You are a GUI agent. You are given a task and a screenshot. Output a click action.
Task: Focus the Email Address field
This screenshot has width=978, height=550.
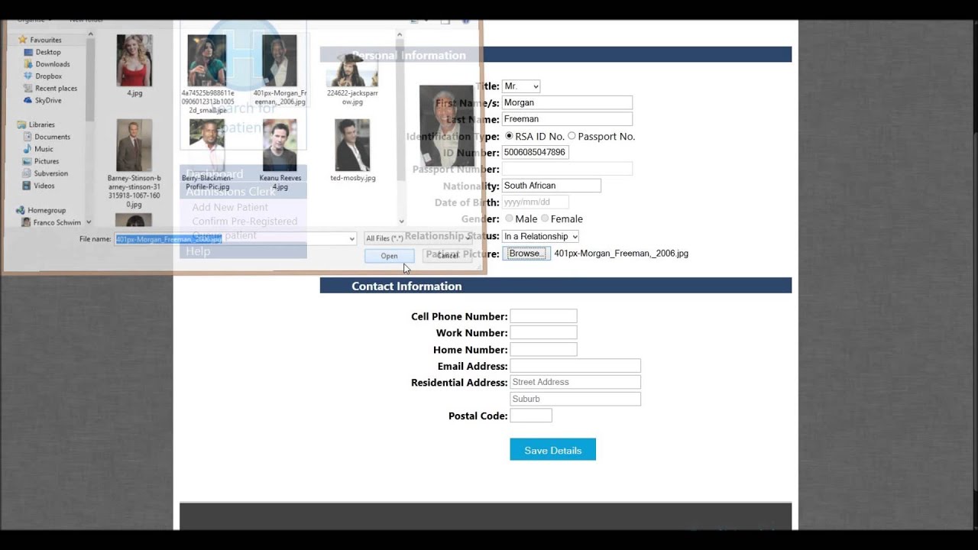(575, 366)
